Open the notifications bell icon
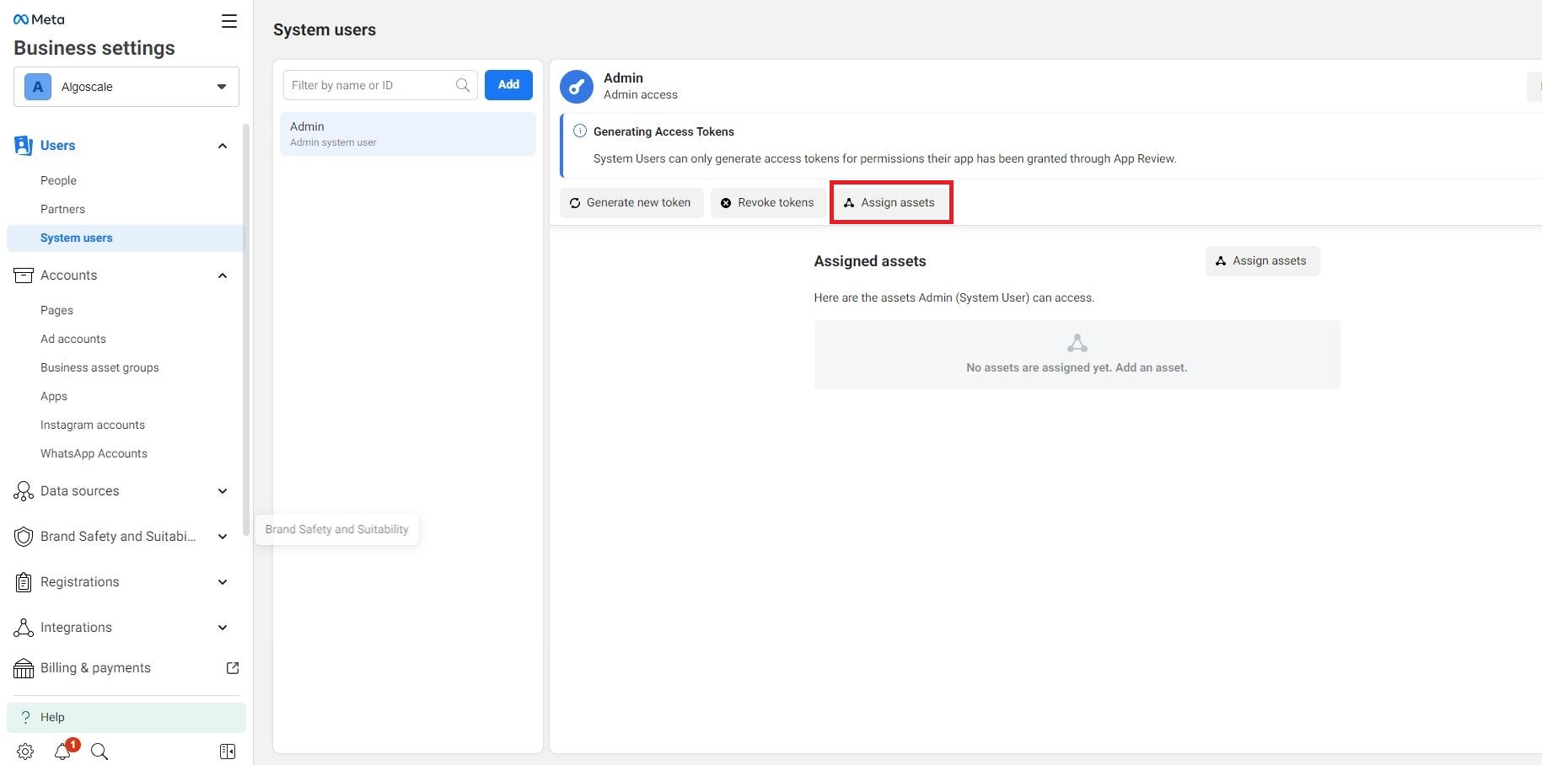1542x765 pixels. [x=62, y=752]
